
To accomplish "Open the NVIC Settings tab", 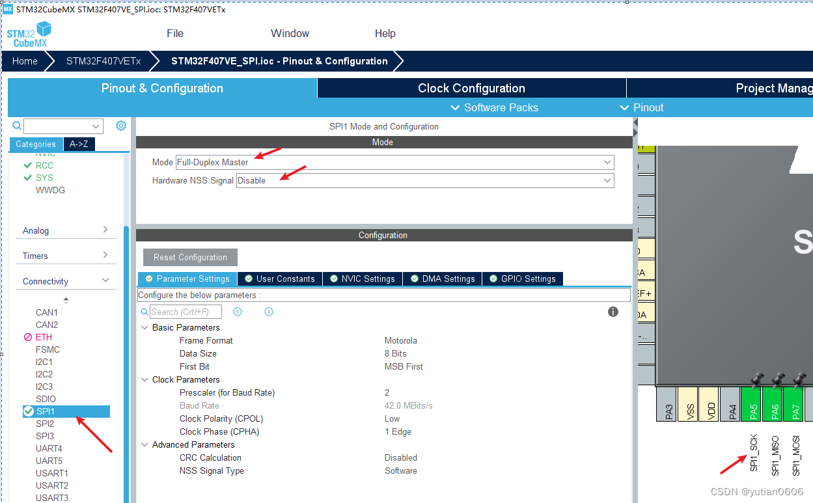I will pos(362,279).
